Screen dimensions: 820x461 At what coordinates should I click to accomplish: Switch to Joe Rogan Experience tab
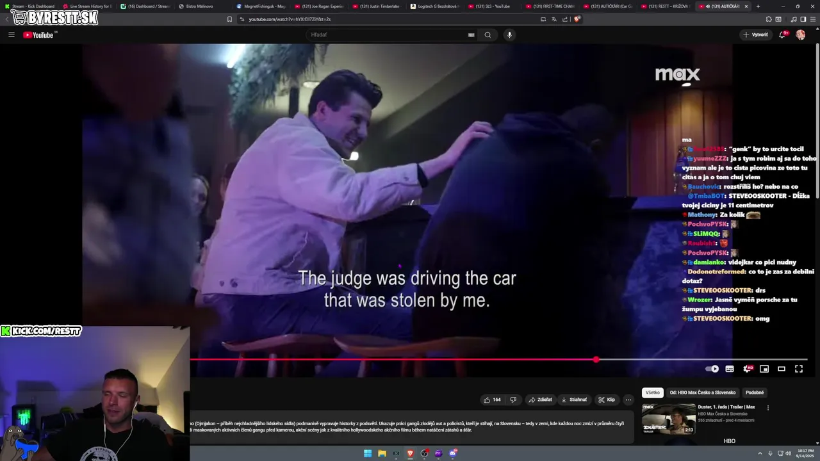(x=319, y=6)
